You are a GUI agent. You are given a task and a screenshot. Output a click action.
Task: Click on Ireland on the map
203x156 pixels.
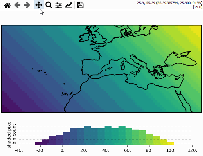click(84, 37)
